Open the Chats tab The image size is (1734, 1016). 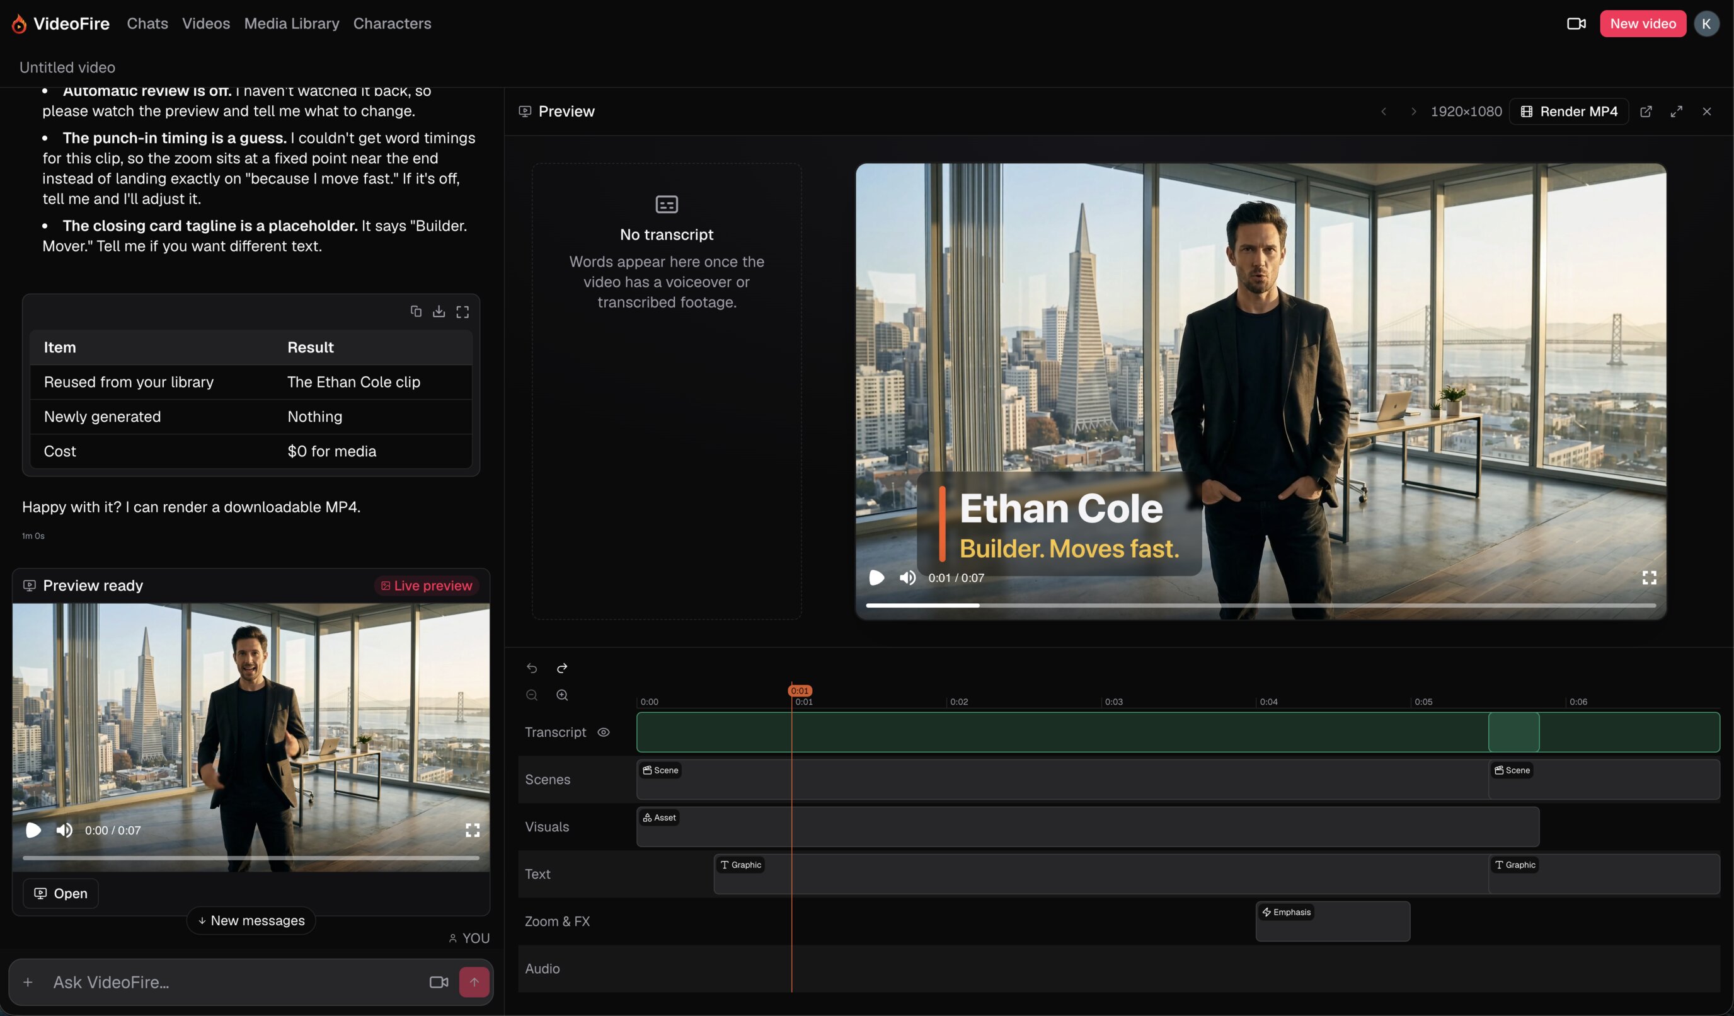147,23
